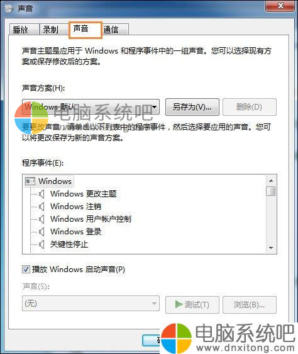Open the 通信 tab
This screenshot has height=354, width=298.
pos(115,30)
